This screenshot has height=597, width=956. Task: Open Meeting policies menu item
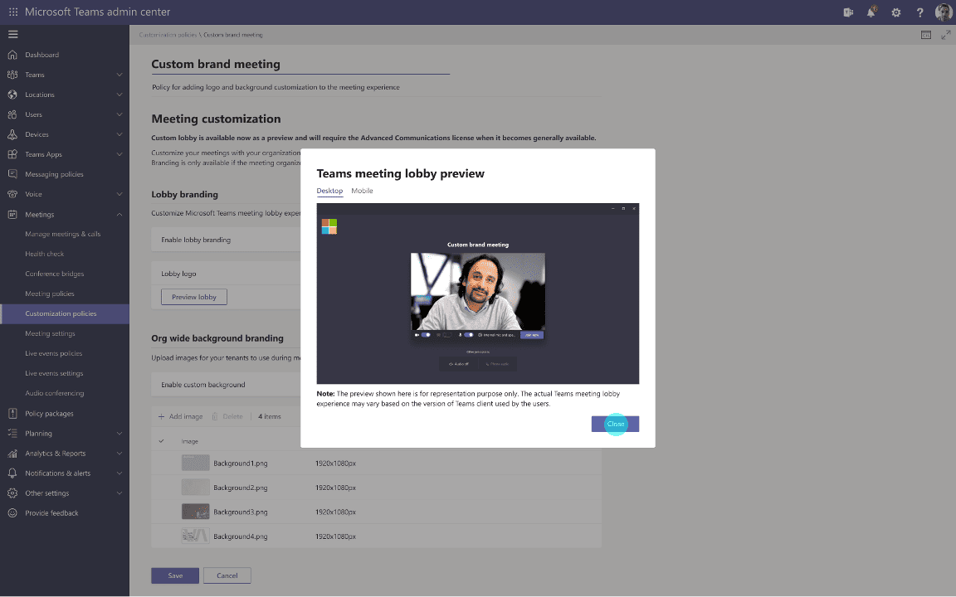click(50, 294)
